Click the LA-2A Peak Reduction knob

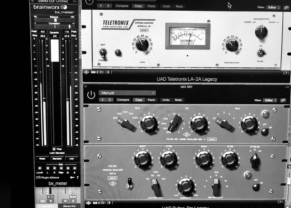coord(232,45)
